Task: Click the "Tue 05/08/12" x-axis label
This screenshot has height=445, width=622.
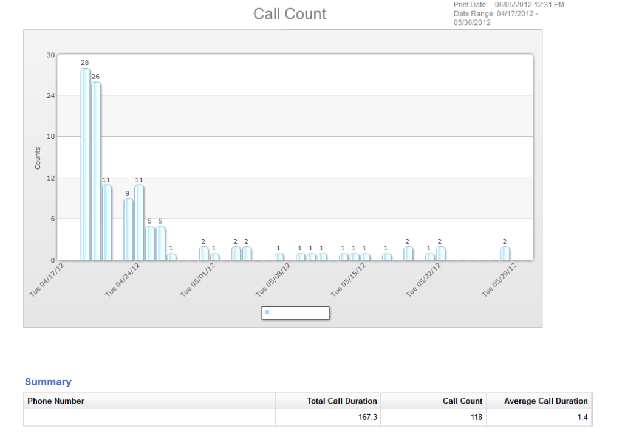Action: point(273,280)
